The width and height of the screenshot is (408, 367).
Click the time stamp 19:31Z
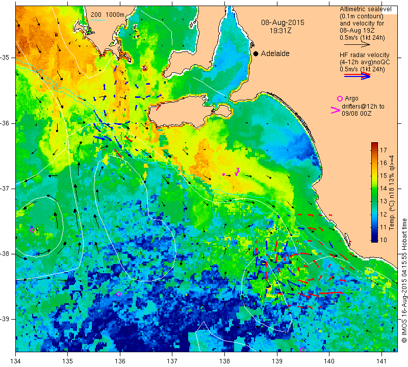[x=280, y=31]
